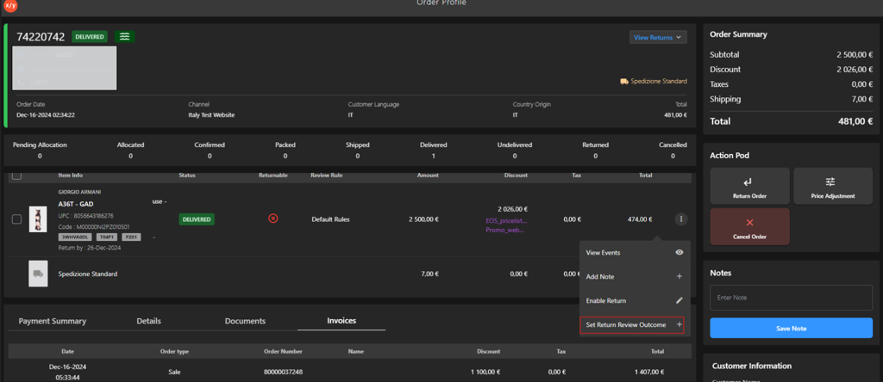The width and height of the screenshot is (883, 382).
Task: Click the DELIVERED status badge in item row
Action: (196, 219)
